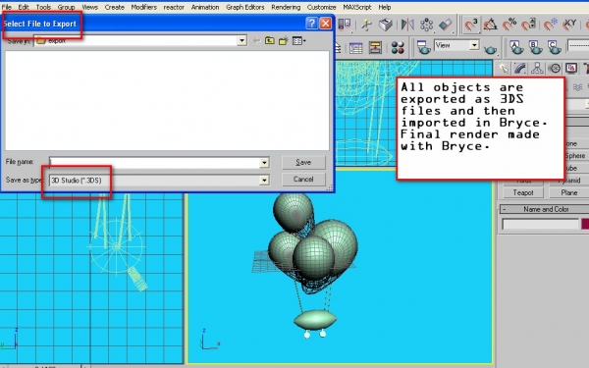This screenshot has width=589, height=368.
Task: Open the Display command panel tab
Action: pos(571,68)
